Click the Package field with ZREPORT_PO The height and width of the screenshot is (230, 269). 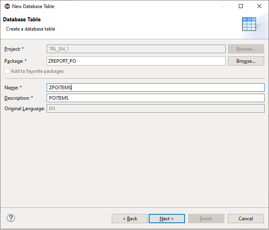click(x=136, y=61)
